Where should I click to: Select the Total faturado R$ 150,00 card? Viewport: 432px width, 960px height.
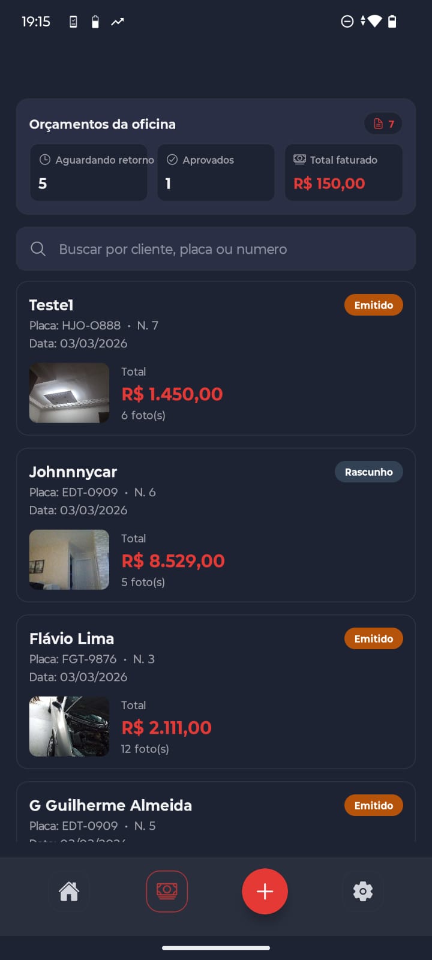click(343, 173)
